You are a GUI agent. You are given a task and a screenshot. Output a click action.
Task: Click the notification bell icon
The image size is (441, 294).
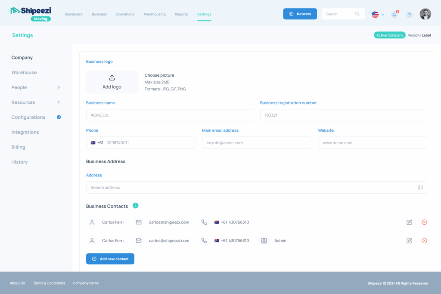(394, 14)
